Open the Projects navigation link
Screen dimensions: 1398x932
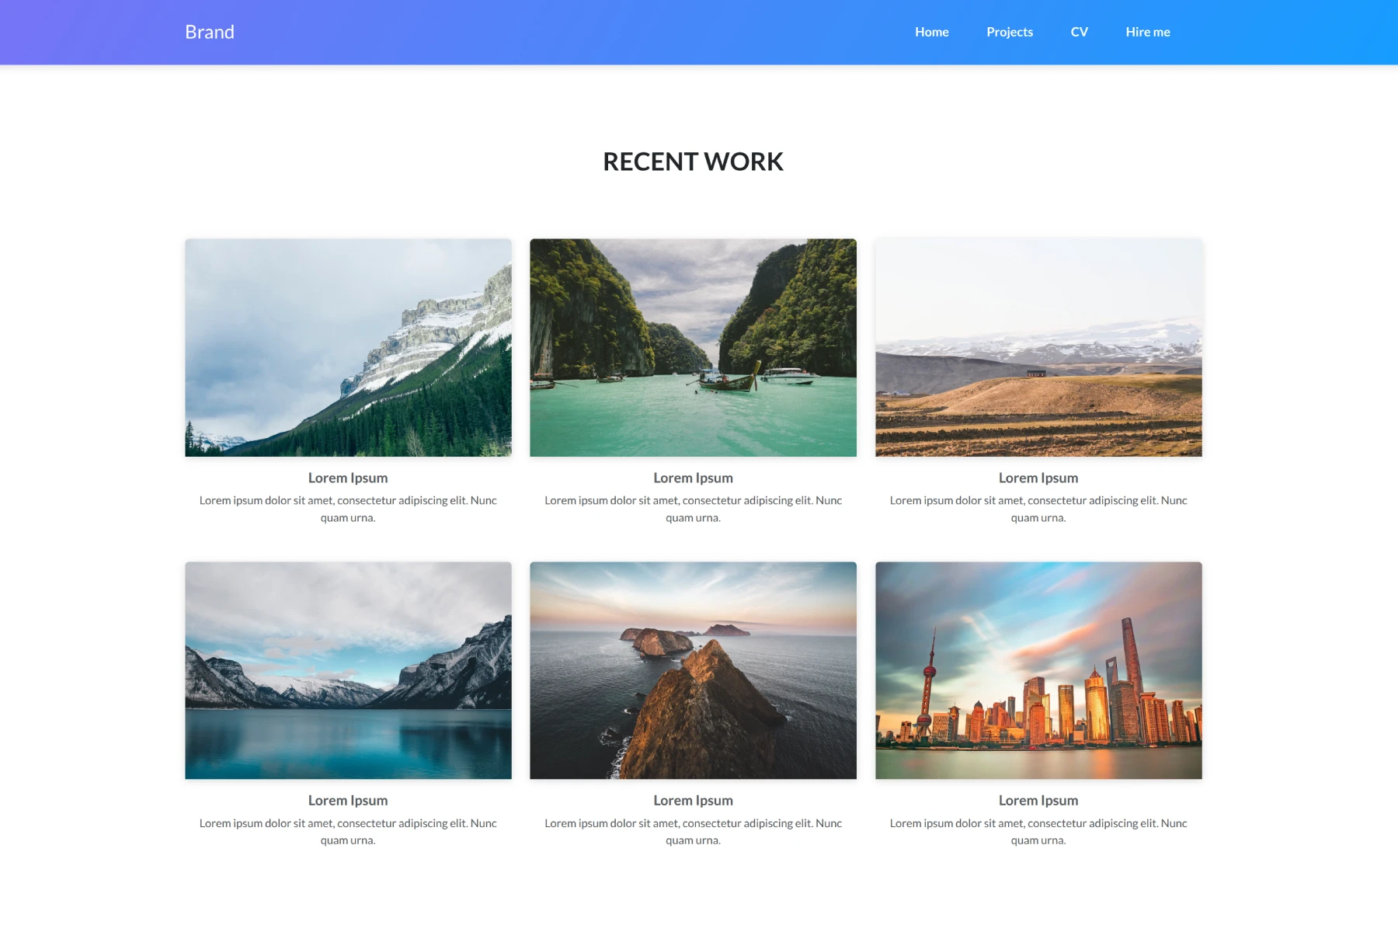click(x=1010, y=32)
